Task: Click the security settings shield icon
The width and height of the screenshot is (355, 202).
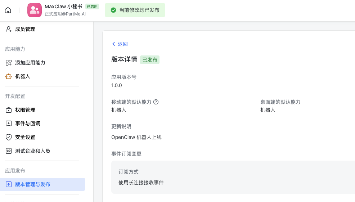Action: 9,137
